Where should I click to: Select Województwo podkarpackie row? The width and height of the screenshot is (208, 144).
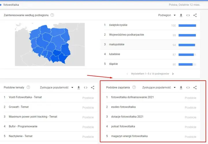150,35
